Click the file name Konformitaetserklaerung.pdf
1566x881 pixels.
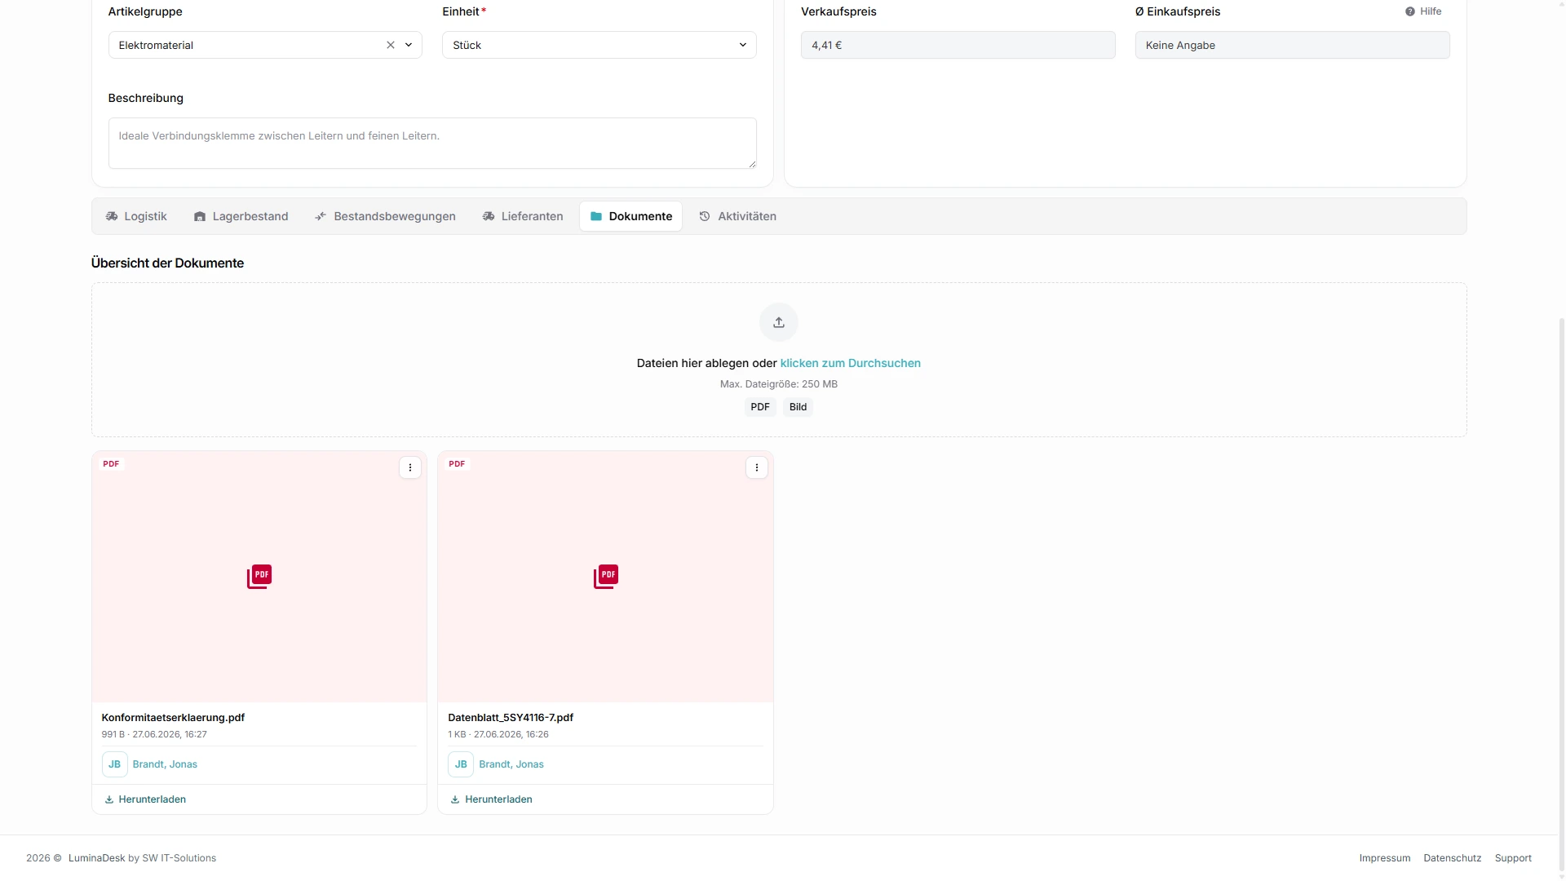pyautogui.click(x=173, y=718)
